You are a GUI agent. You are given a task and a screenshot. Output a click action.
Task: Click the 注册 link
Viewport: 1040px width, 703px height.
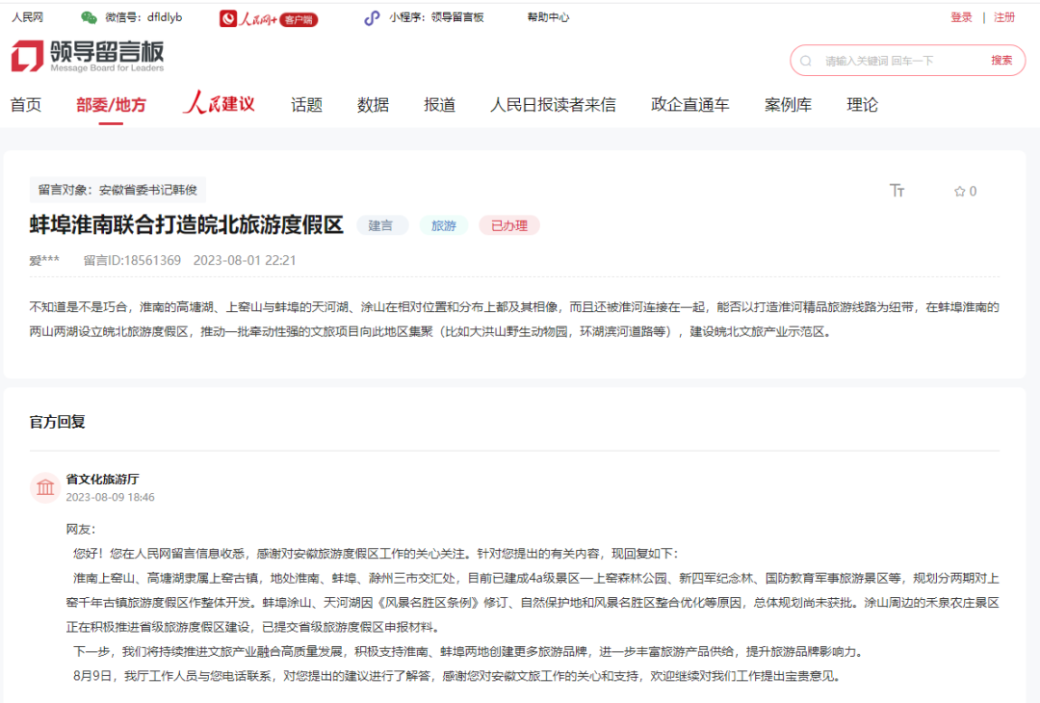[1004, 16]
